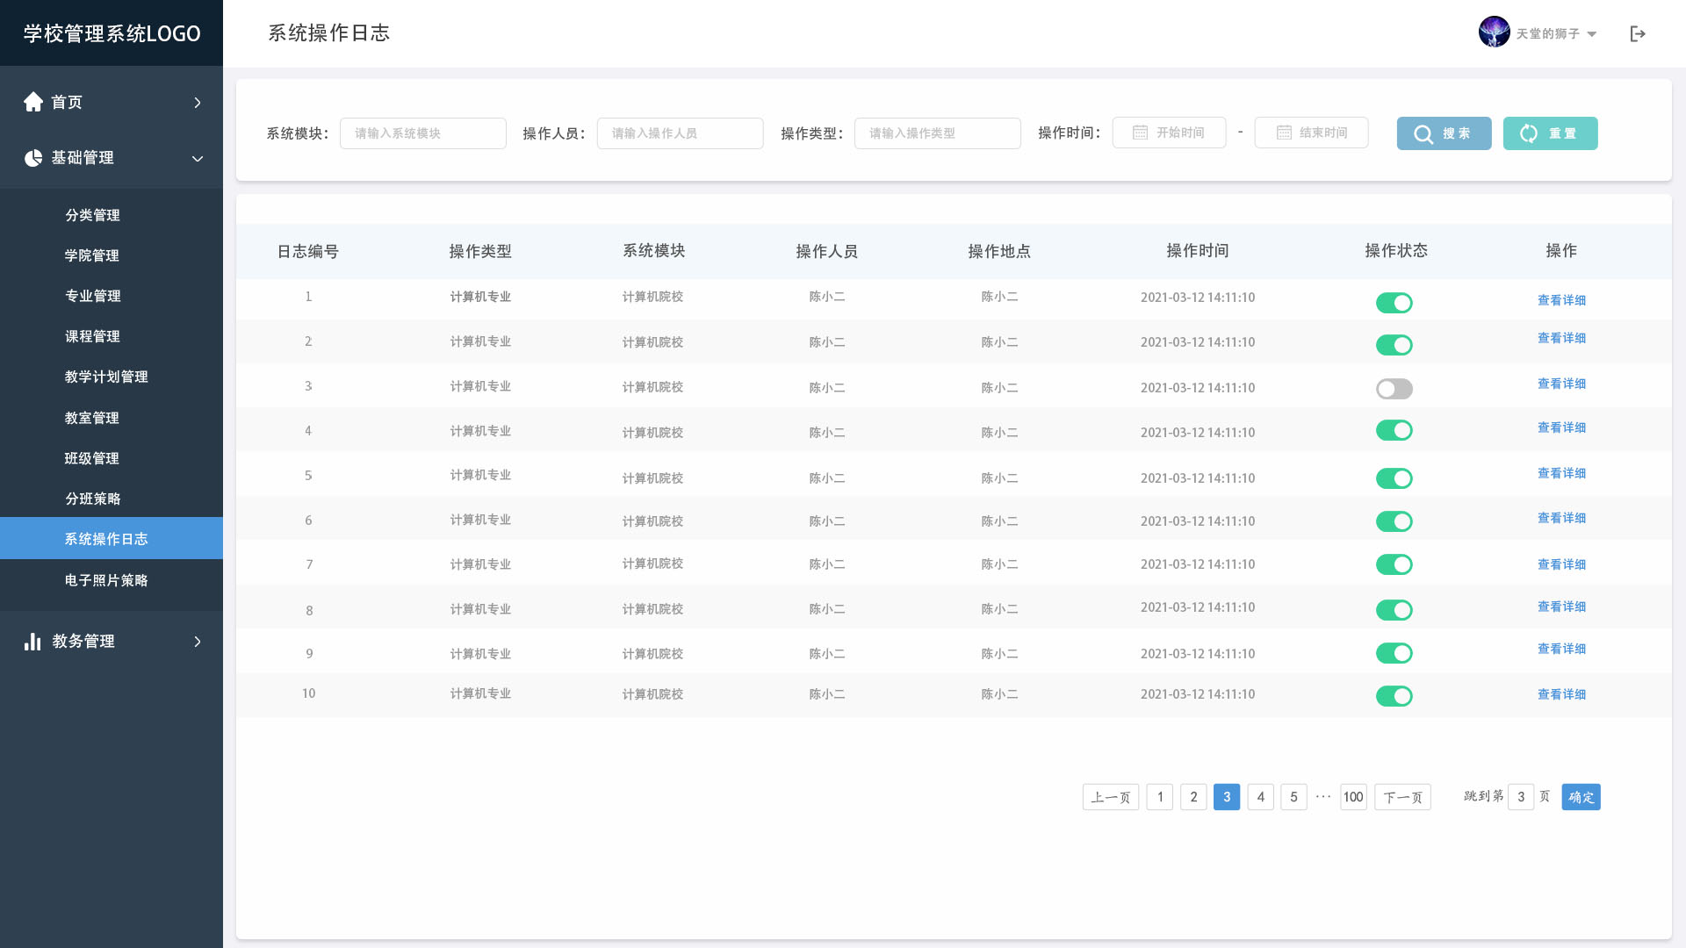1686x948 pixels.
Task: Expand the 首页 menu chevron
Action: pos(198,103)
